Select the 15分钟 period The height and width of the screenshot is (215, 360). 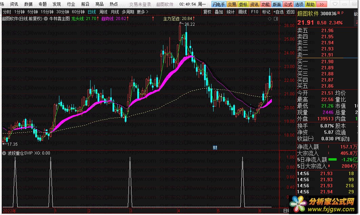[47, 12]
